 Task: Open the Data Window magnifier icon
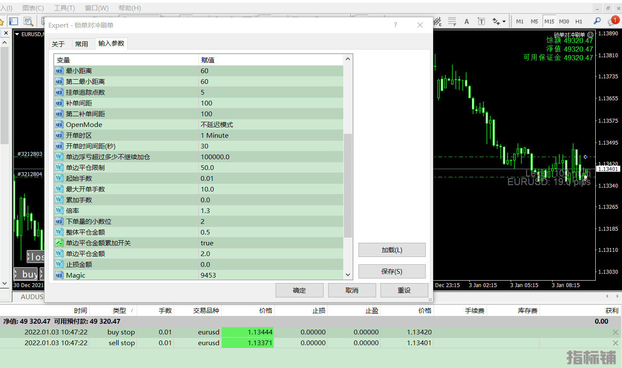[28, 21]
